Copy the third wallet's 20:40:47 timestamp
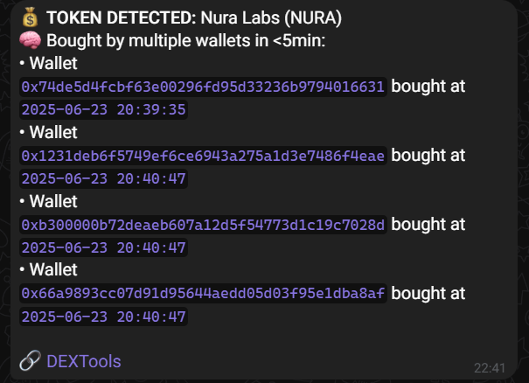Image resolution: width=529 pixels, height=383 pixels. 103,248
